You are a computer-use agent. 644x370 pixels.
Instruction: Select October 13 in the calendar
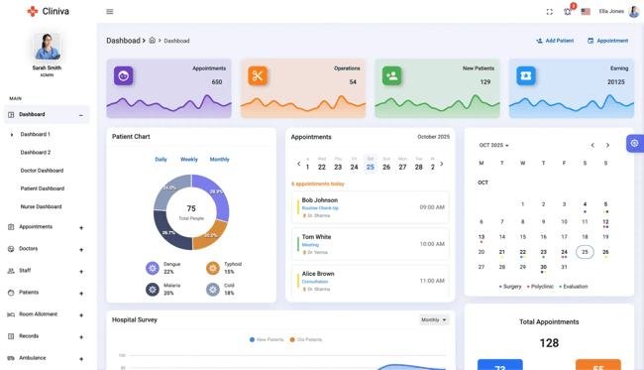tap(482, 237)
